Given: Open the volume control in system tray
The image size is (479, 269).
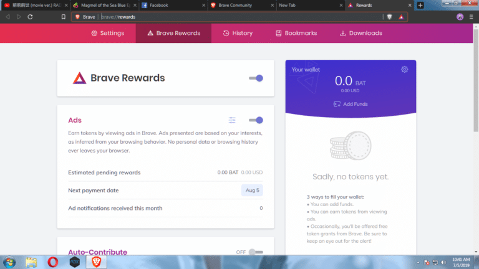Looking at the screenshot, I should (x=443, y=263).
